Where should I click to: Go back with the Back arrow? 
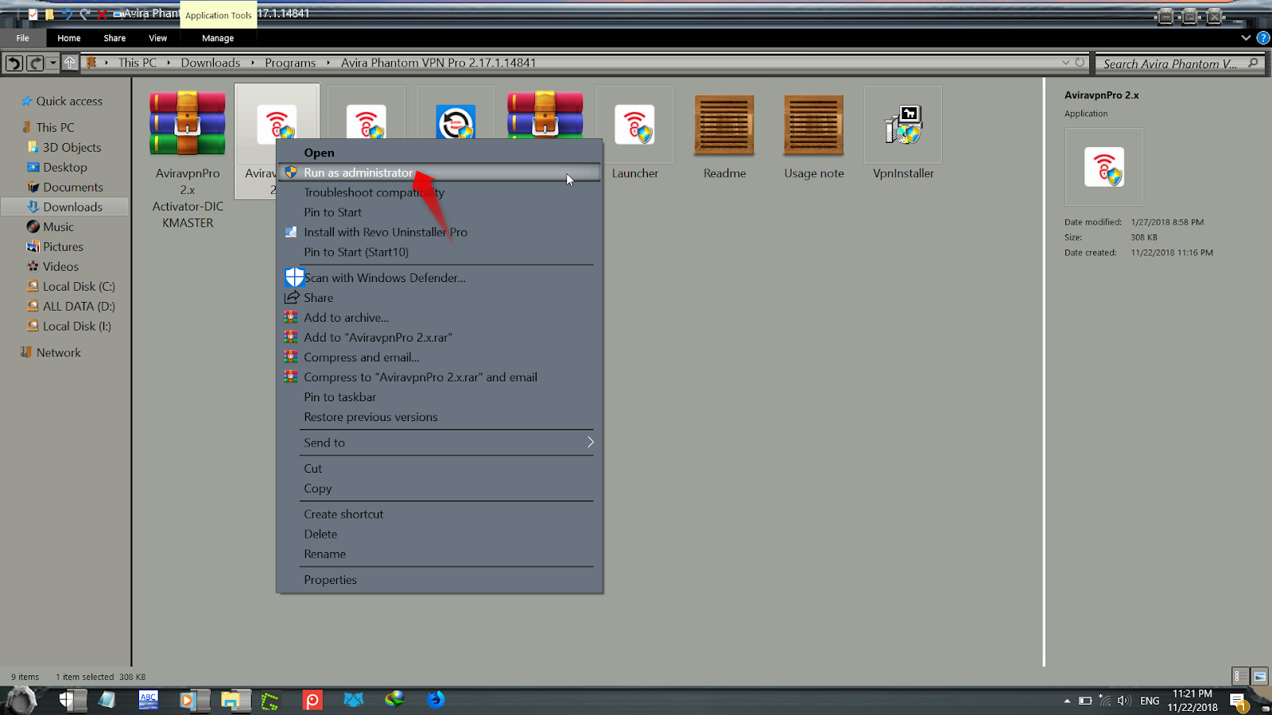(x=14, y=63)
